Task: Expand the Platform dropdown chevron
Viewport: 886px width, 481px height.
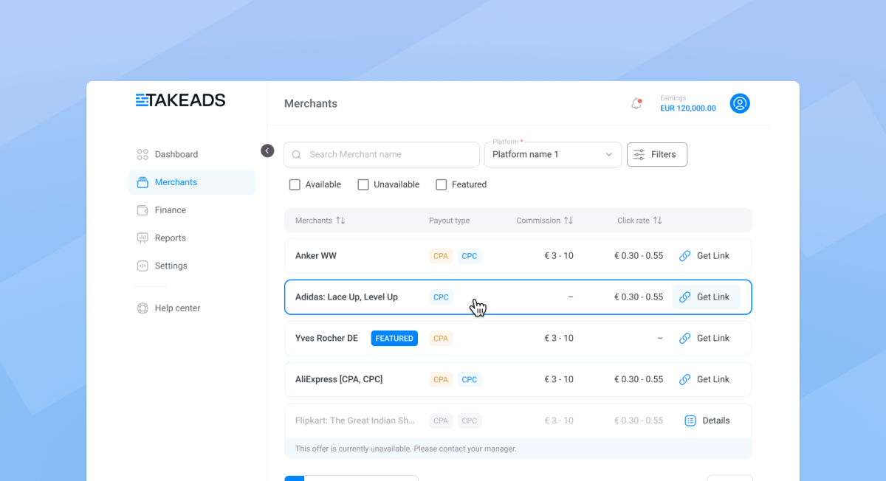Action: click(609, 155)
